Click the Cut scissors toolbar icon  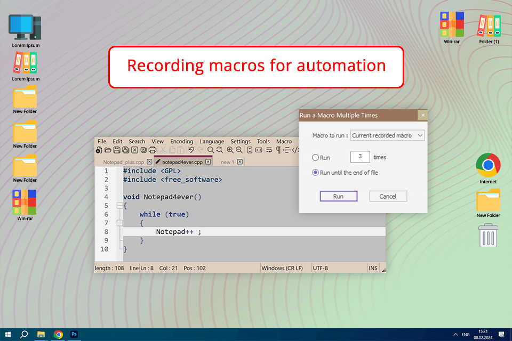point(163,150)
